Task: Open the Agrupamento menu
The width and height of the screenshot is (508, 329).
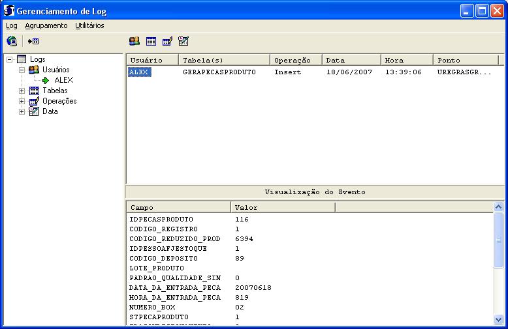Action: click(x=46, y=25)
